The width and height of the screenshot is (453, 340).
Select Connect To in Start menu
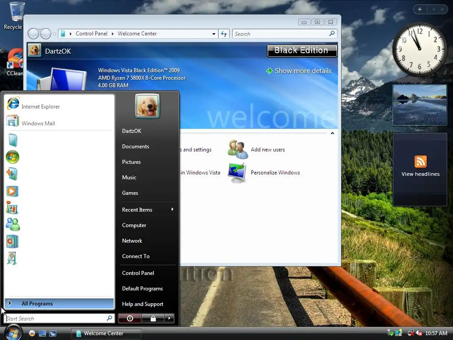(136, 256)
